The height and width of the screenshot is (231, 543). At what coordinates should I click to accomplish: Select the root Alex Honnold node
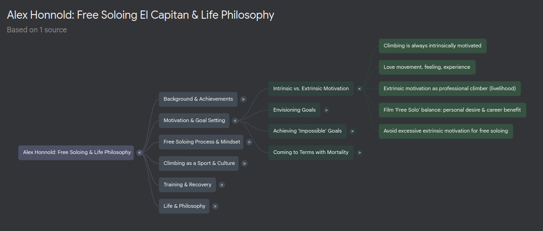click(77, 153)
